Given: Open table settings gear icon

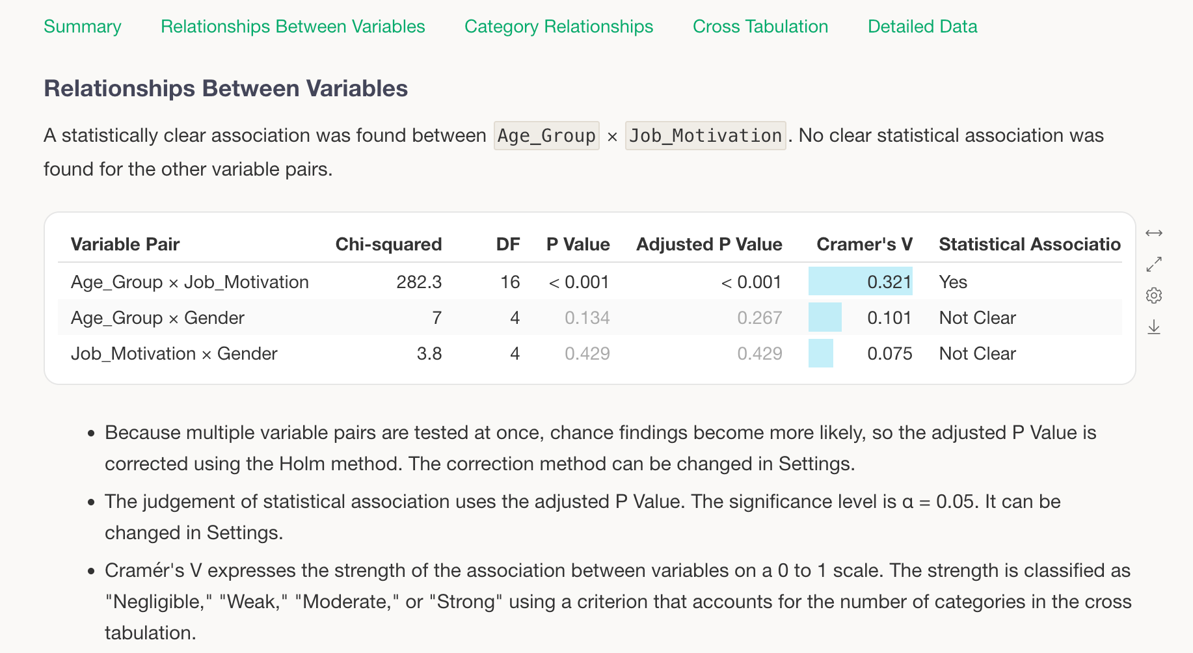Looking at the screenshot, I should tap(1154, 295).
